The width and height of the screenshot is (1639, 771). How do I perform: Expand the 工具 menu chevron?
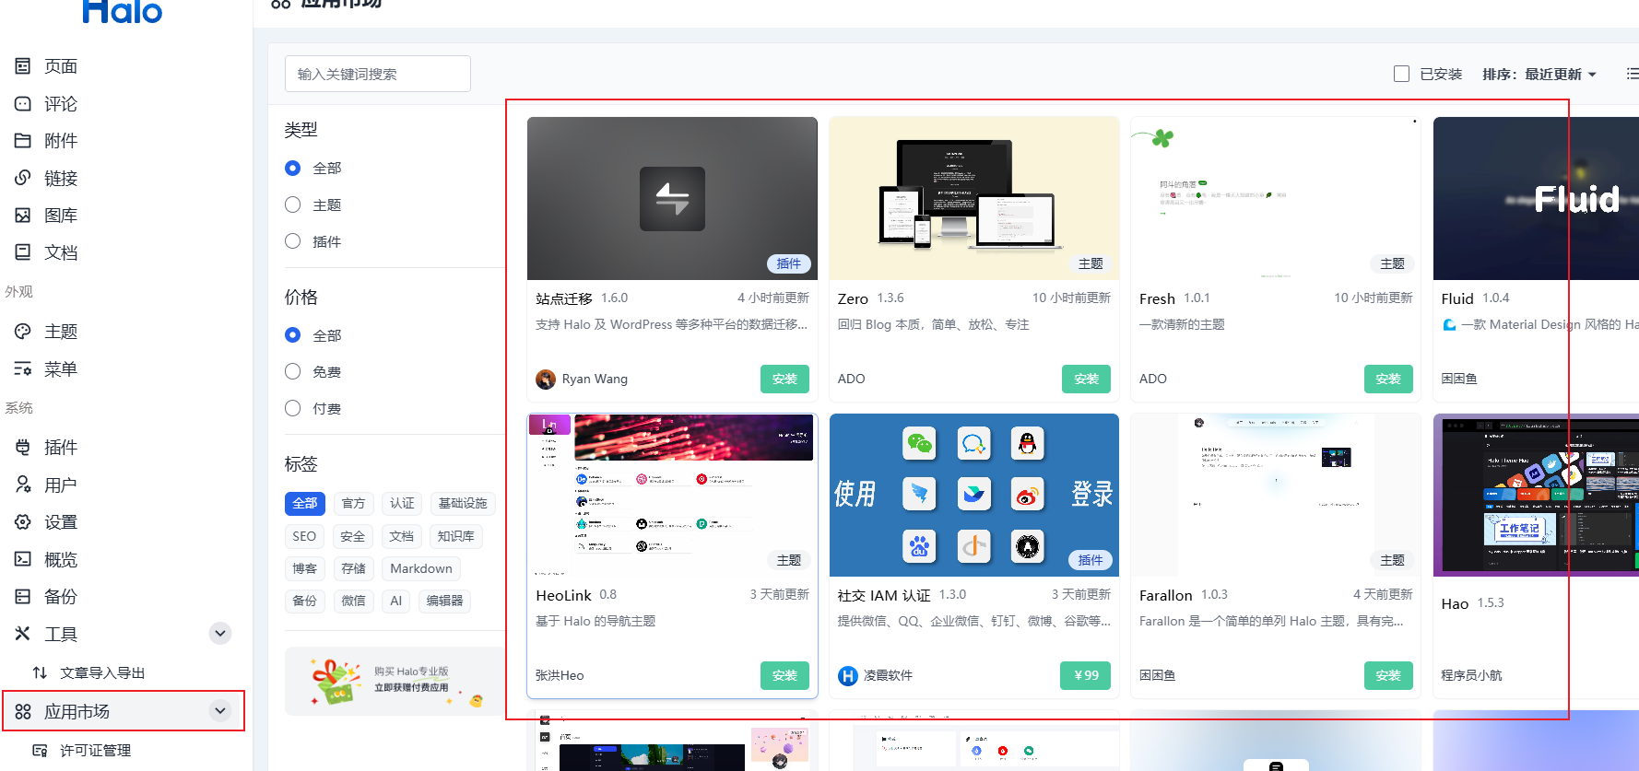click(x=219, y=633)
